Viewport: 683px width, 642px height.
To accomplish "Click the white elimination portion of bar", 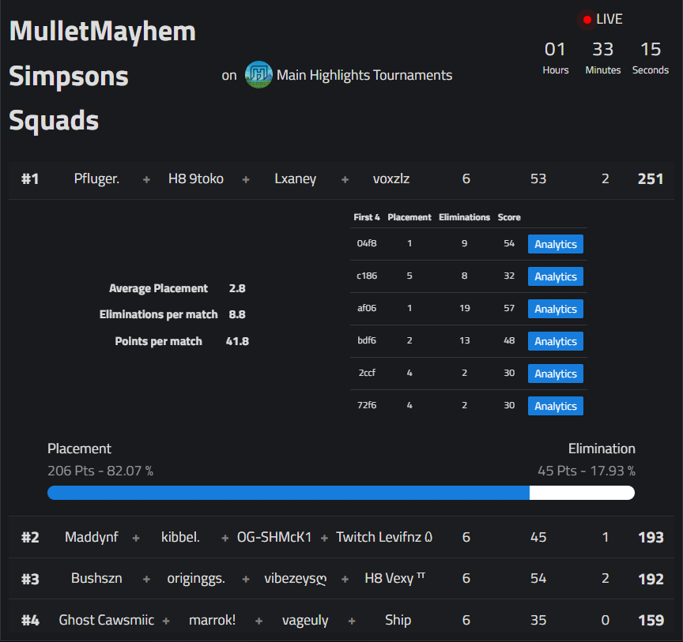I will click(x=582, y=493).
